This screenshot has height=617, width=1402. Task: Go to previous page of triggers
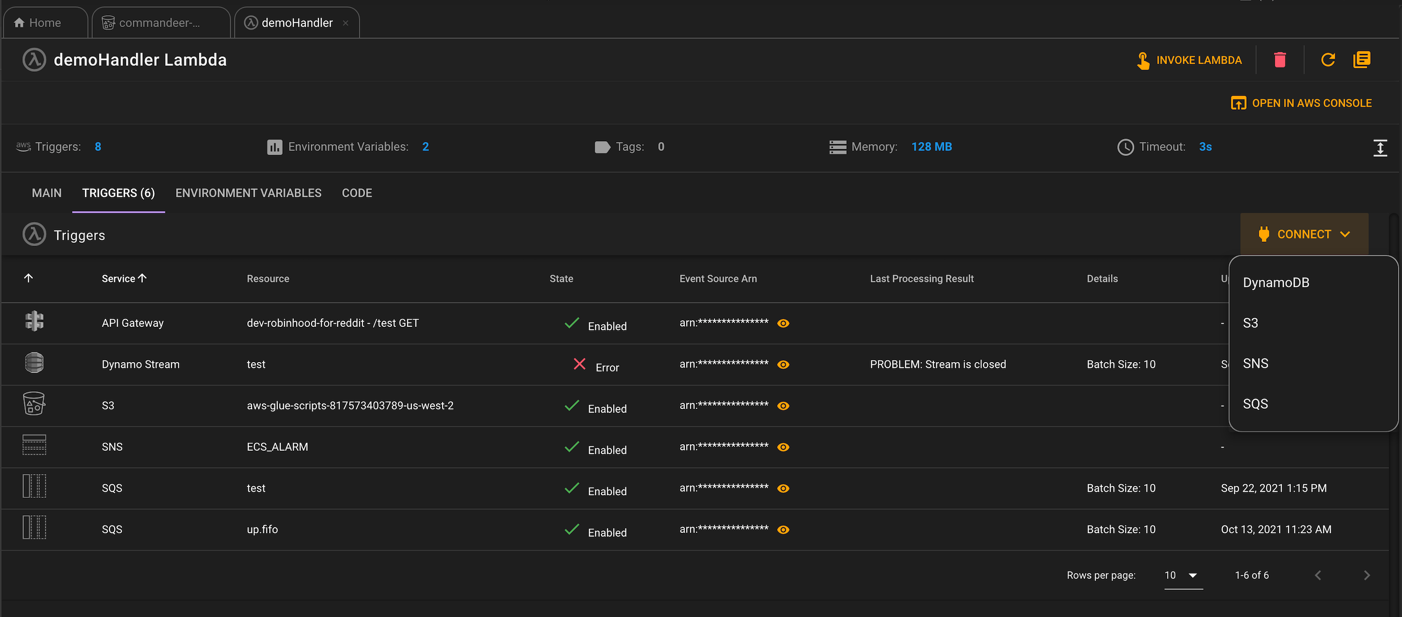1318,575
